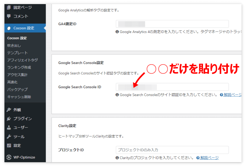Click ヒートマップ分析ツールClarity description text

coord(91,136)
